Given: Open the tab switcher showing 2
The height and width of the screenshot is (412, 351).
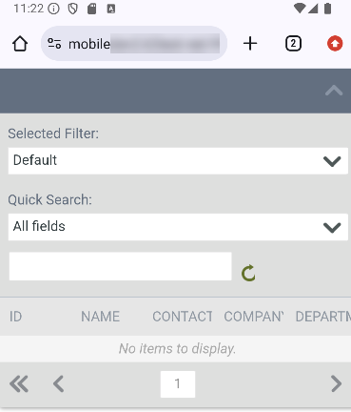Looking at the screenshot, I should click(x=293, y=44).
